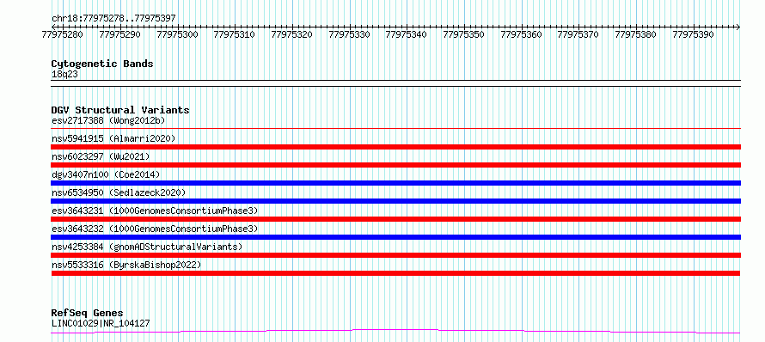This screenshot has width=765, height=342.
Task: Click ruler position 77975380
Action: [x=636, y=34]
